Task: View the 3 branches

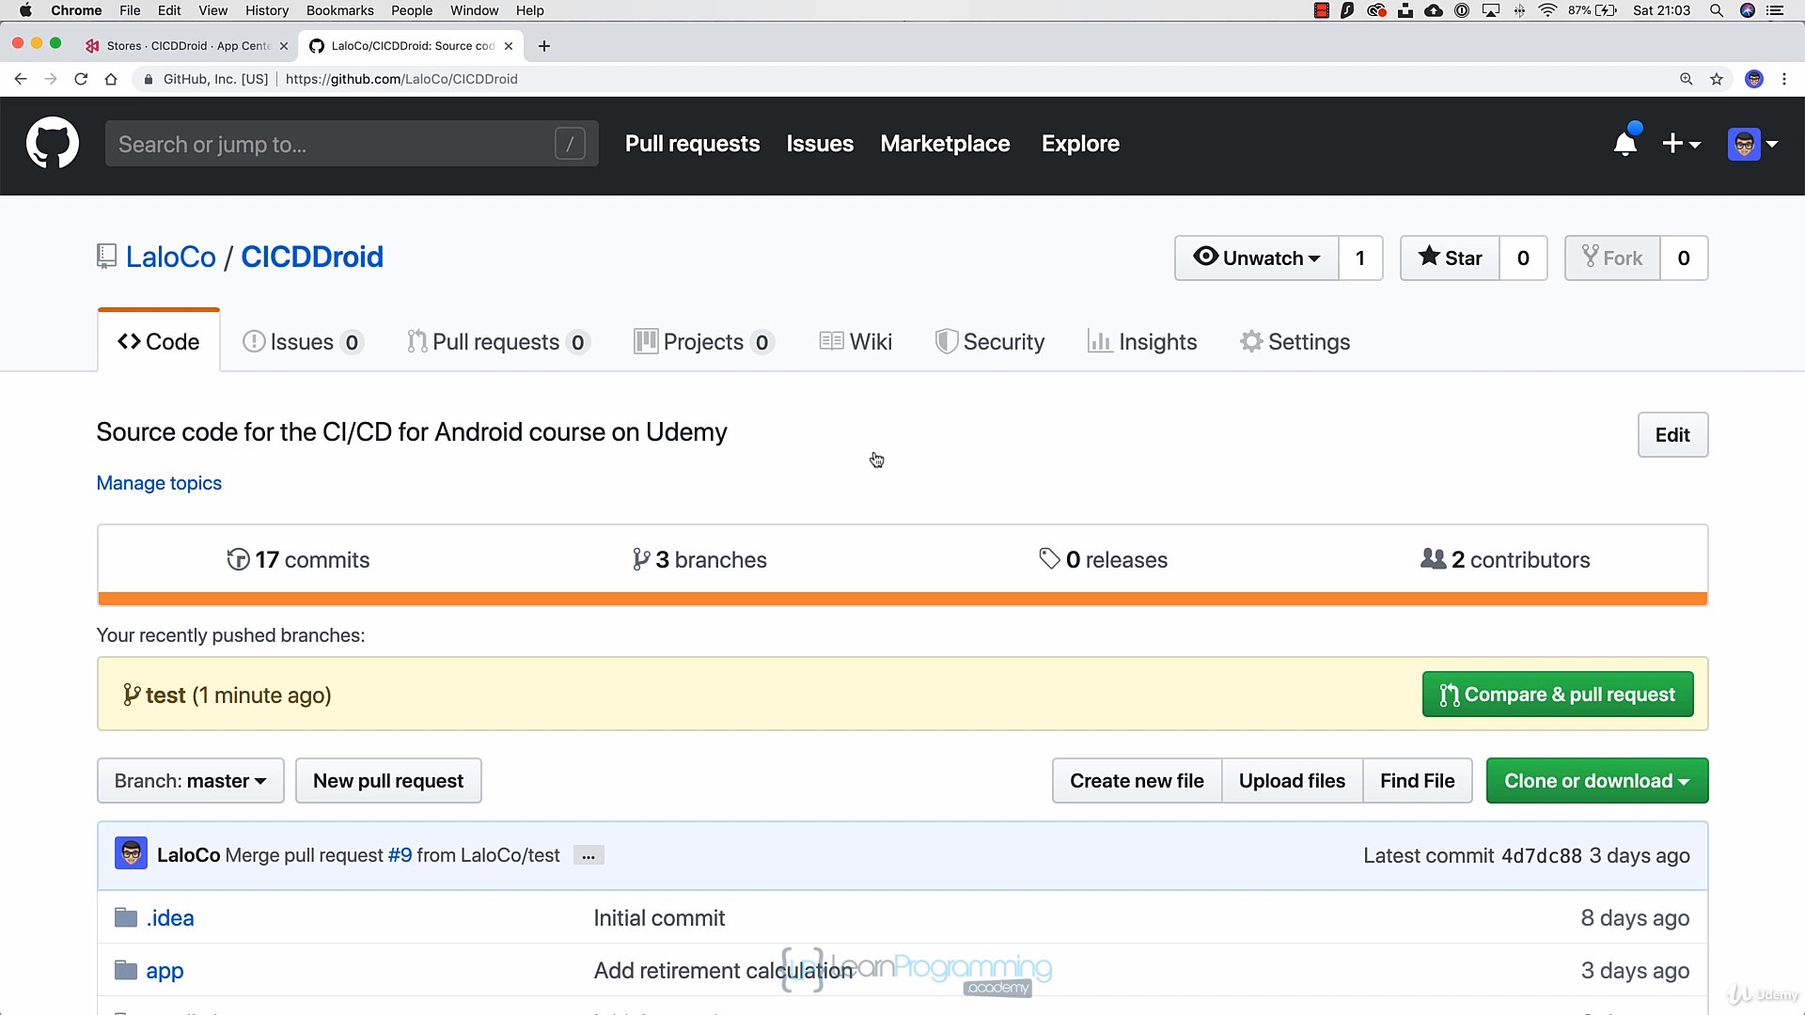Action: [x=699, y=559]
